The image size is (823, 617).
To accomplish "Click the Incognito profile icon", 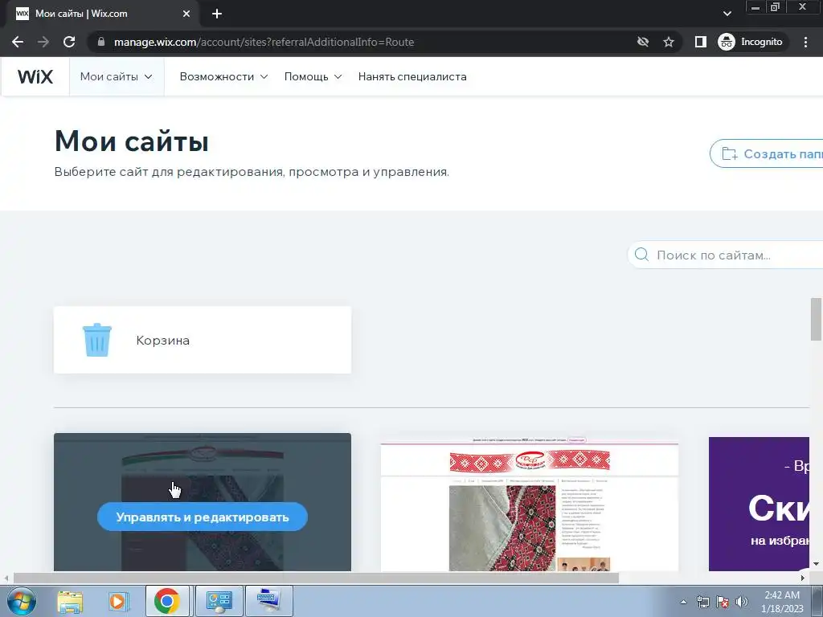I will 727,42.
